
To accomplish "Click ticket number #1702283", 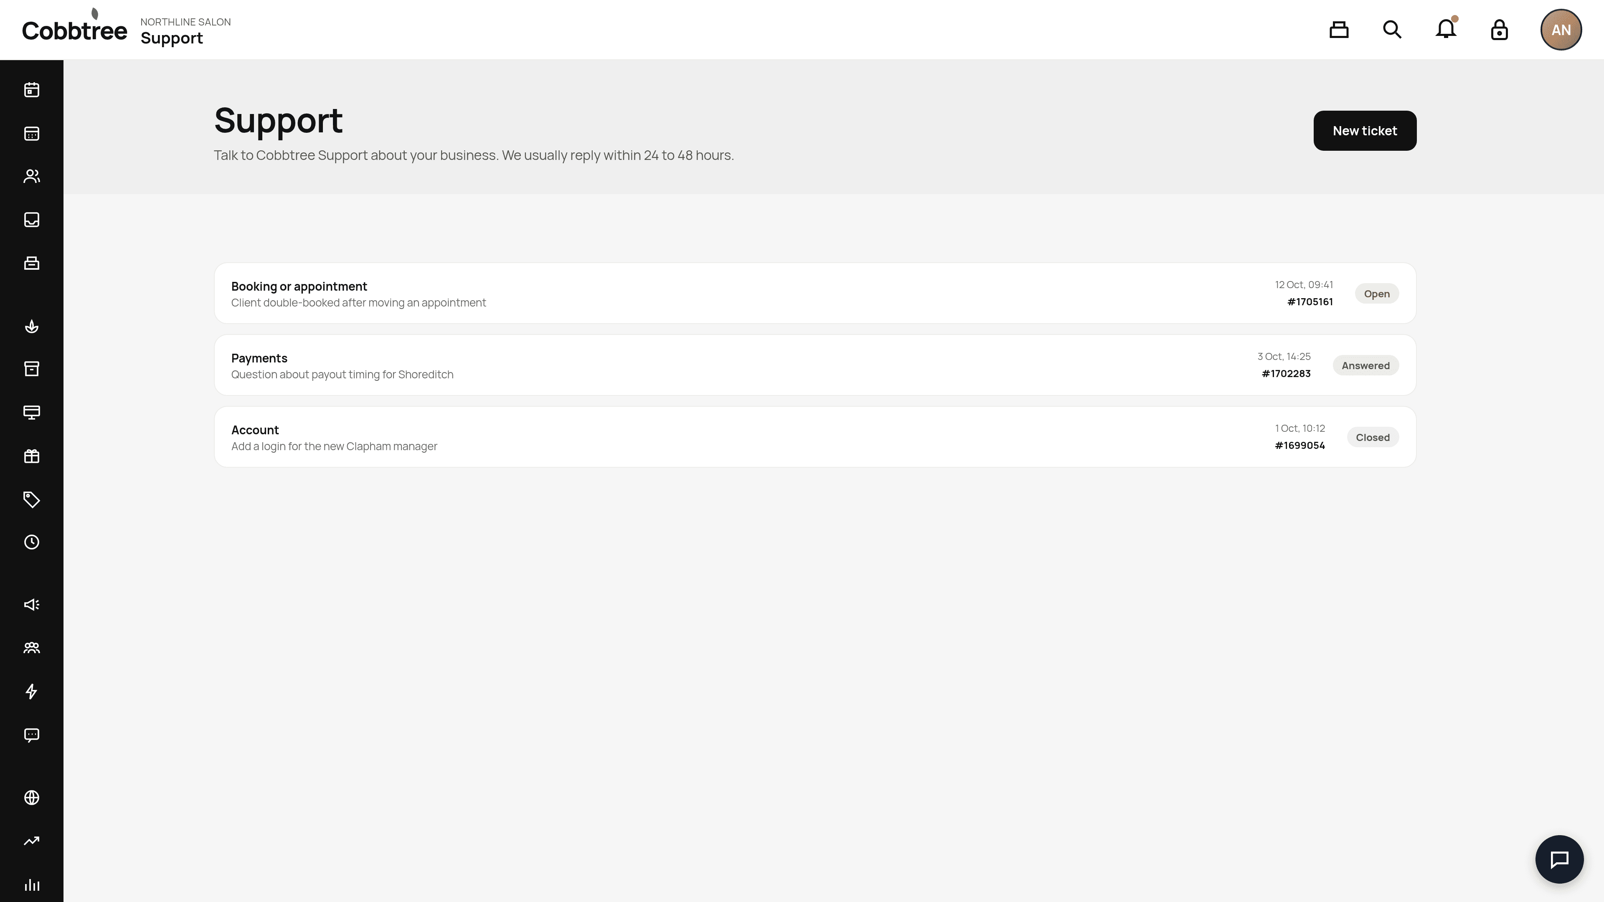I will tap(1286, 373).
